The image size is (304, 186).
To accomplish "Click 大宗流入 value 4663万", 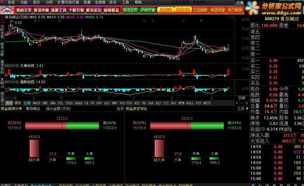I will [289, 141].
